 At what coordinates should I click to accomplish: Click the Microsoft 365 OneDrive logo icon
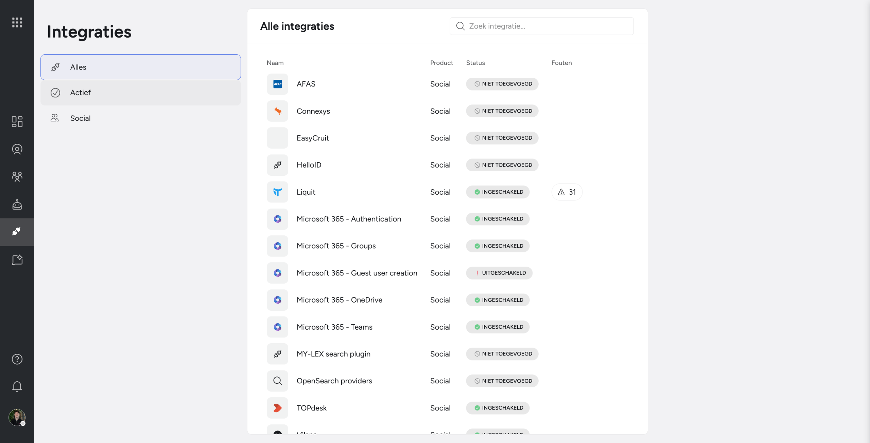click(277, 300)
